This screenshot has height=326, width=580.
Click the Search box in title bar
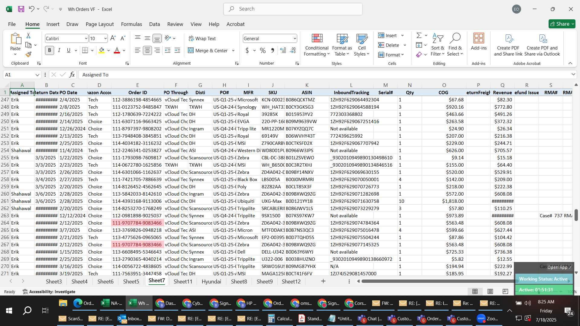[x=293, y=9]
